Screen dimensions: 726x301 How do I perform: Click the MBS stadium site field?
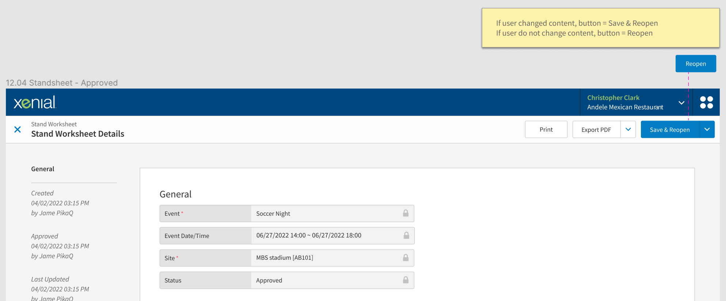[x=325, y=258]
